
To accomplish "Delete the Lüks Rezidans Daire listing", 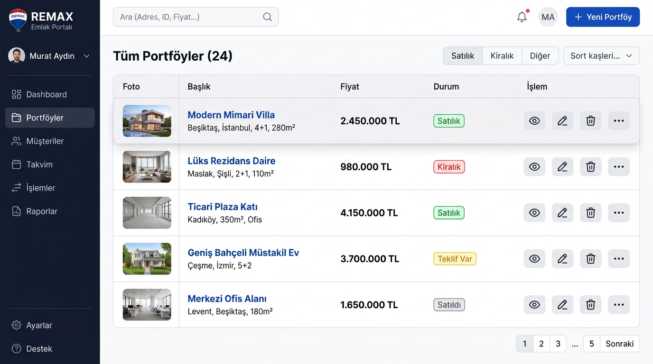I will tap(590, 167).
